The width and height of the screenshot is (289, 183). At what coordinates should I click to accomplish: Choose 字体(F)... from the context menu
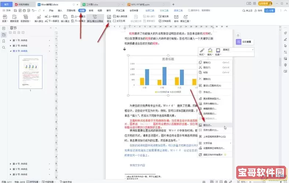(x=215, y=92)
